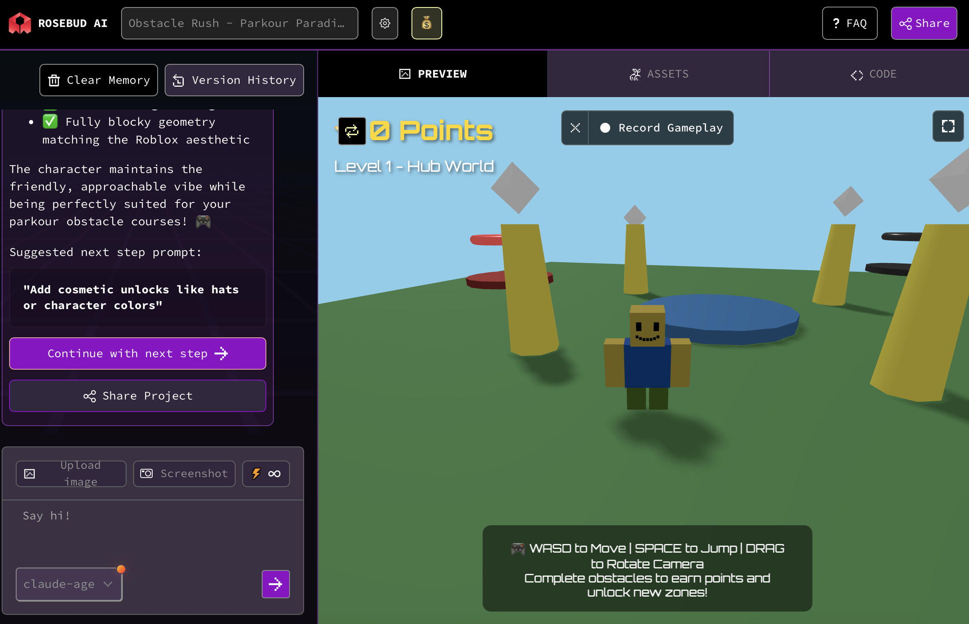Screen dimensions: 969x624
Task: Take a Screenshot for the chat
Action: (x=184, y=473)
